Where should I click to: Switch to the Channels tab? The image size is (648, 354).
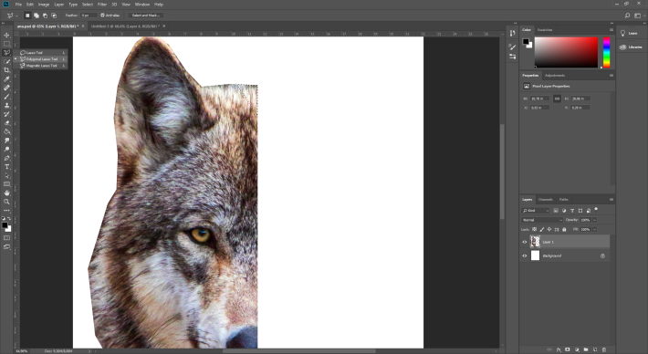click(546, 200)
